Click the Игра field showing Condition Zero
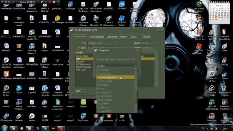The image size is (233, 131). (x=102, y=43)
